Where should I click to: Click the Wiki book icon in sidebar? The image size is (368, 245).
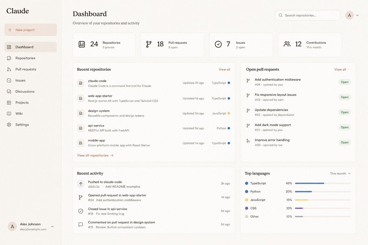click(x=9, y=114)
